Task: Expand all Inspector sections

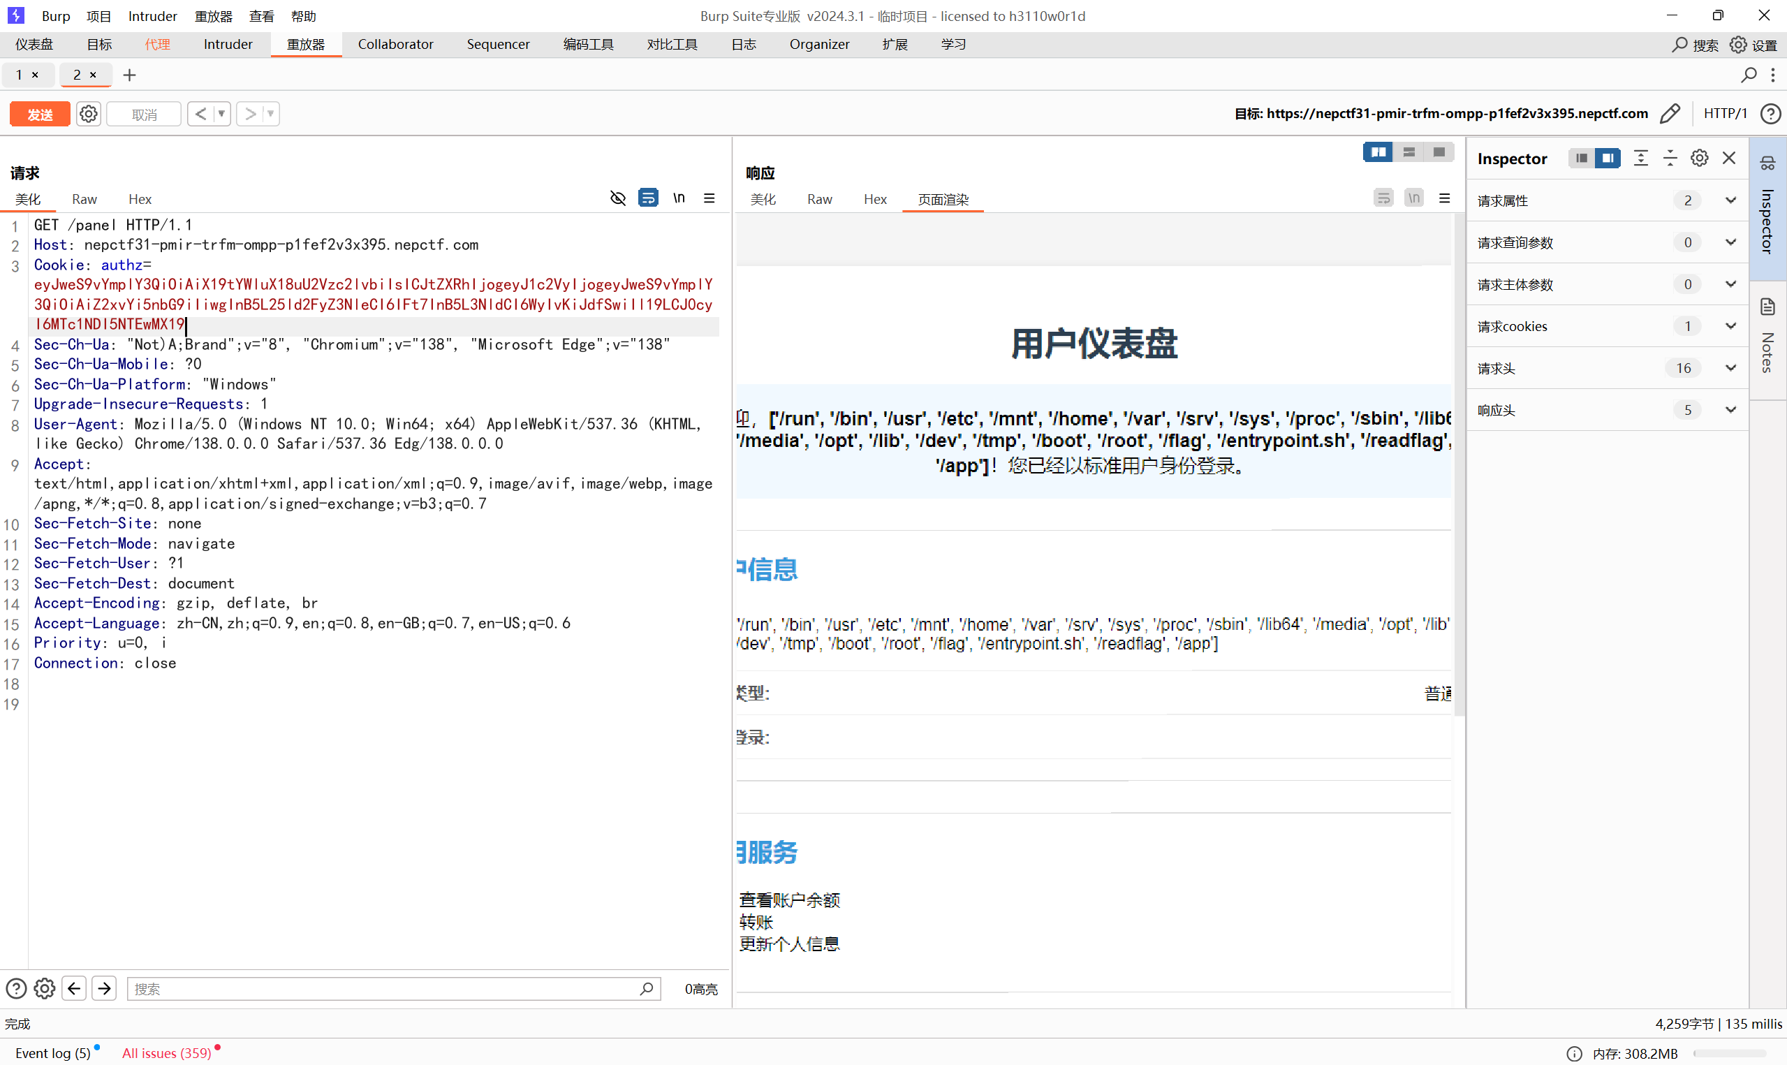Action: pos(1640,158)
